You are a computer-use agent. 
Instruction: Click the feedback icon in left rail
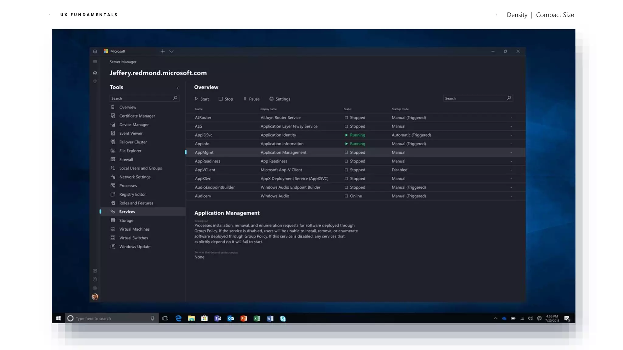pyautogui.click(x=95, y=271)
